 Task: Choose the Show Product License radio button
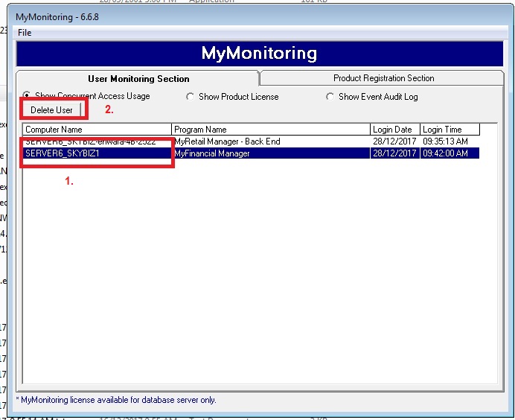click(x=191, y=97)
